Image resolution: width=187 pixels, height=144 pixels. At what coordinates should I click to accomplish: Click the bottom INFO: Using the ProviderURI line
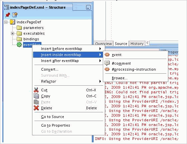(137, 139)
